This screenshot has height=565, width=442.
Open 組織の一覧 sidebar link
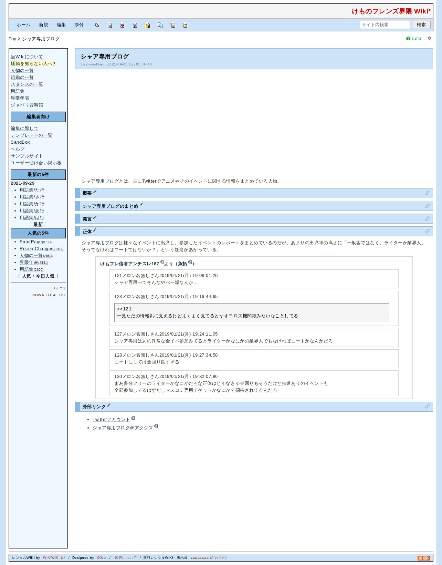tap(22, 78)
